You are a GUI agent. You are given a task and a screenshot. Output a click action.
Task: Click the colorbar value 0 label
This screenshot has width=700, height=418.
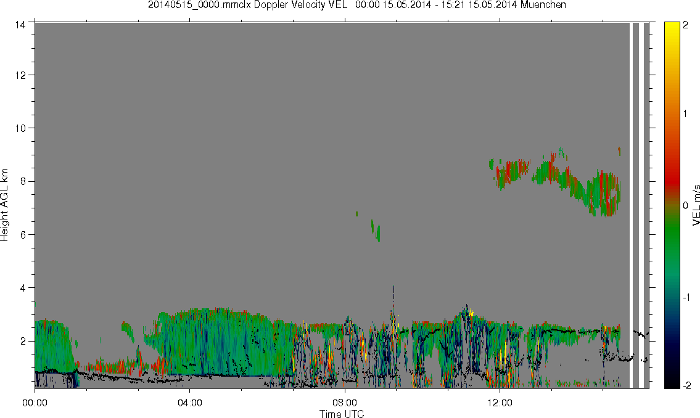coord(686,205)
